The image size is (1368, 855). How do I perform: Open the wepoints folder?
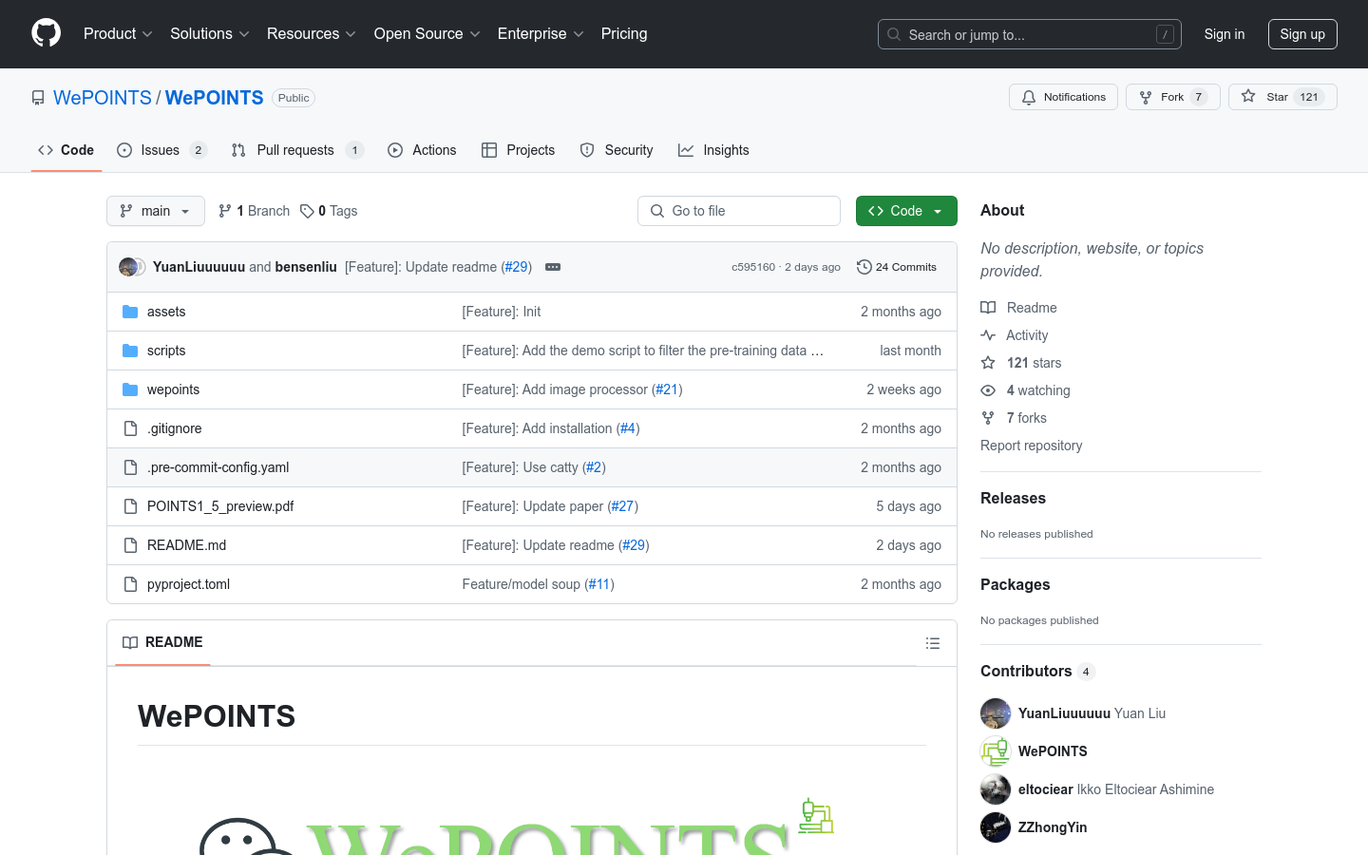pyautogui.click(x=173, y=389)
